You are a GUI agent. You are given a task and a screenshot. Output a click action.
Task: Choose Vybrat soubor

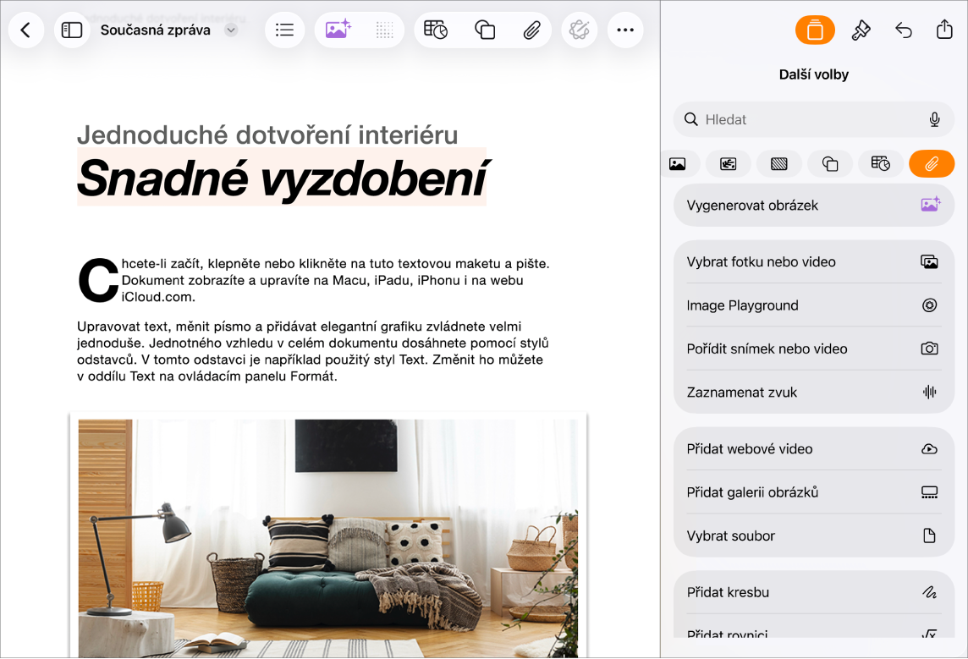[814, 535]
